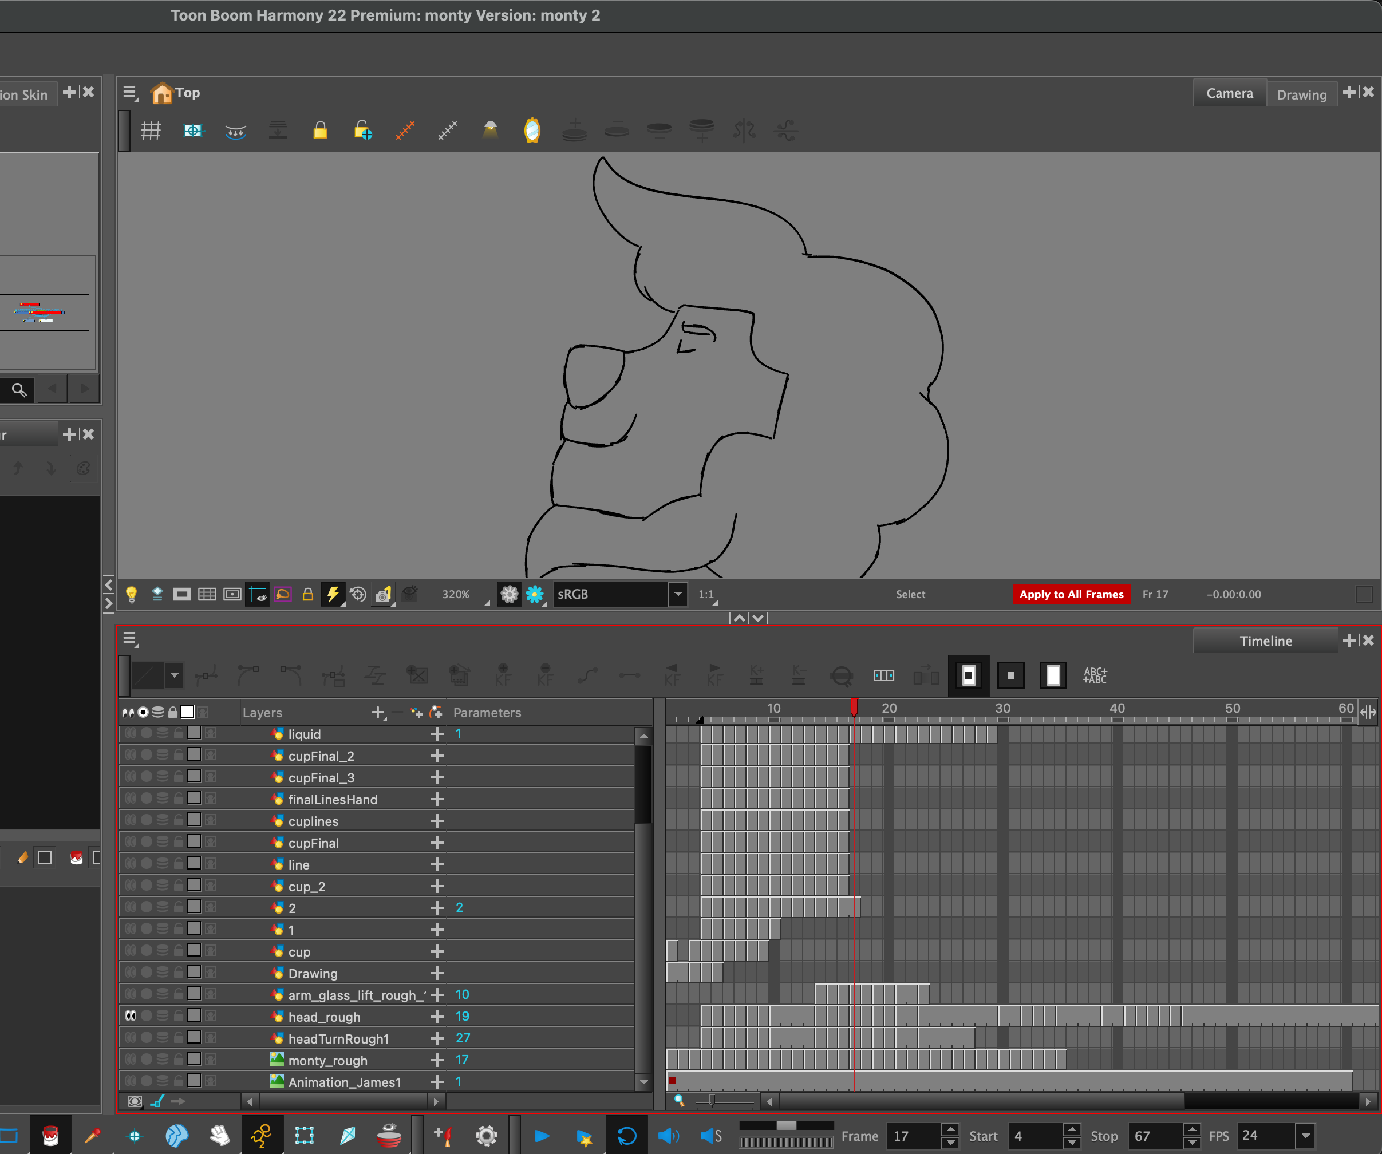The width and height of the screenshot is (1382, 1154).
Task: Click the blue Play button
Action: tap(542, 1136)
